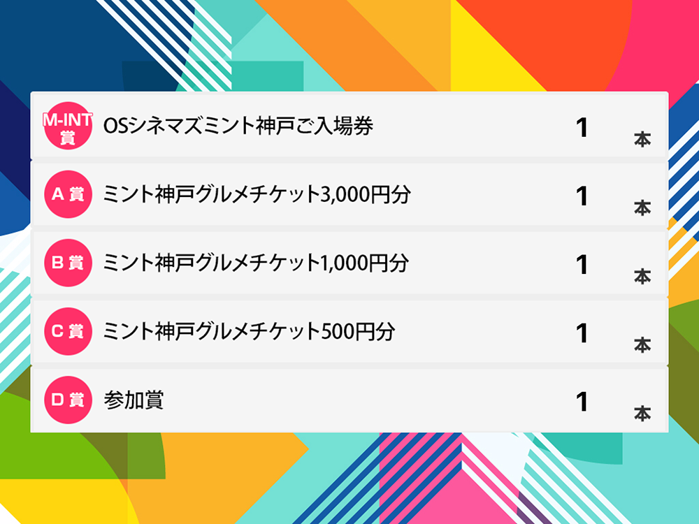The image size is (699, 524).
Task: Click the 本 unit label in C賞 row
Action: click(642, 345)
